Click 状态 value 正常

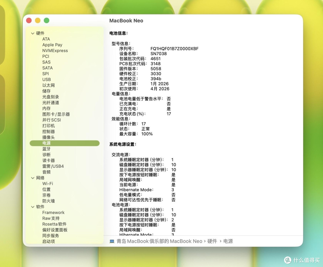(x=145, y=129)
